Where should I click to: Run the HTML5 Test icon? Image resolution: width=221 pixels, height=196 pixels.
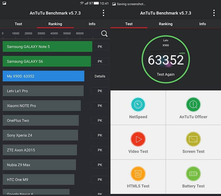(x=138, y=174)
